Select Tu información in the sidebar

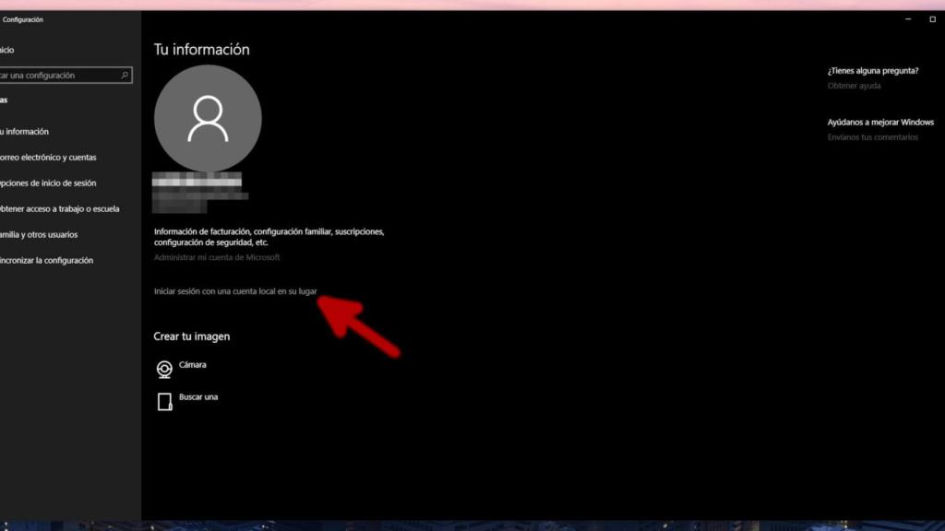click(25, 132)
